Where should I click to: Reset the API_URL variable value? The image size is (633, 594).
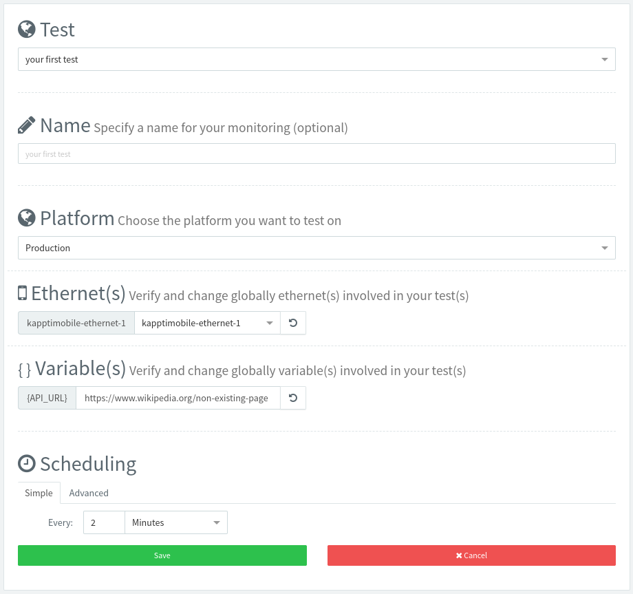pyautogui.click(x=293, y=398)
